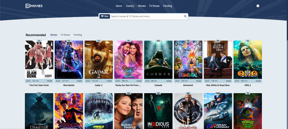The height and width of the screenshot is (129, 288).
Task: Click the search magnifier icon
Action: pyautogui.click(x=185, y=16)
